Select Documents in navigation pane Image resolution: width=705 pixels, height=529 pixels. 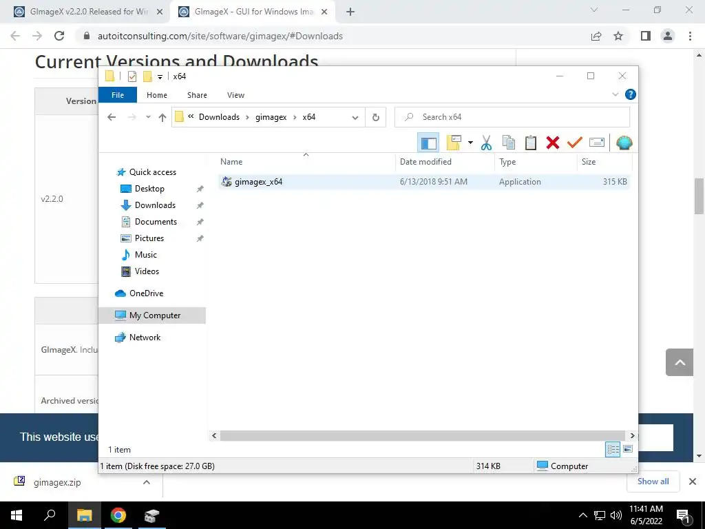(x=156, y=222)
